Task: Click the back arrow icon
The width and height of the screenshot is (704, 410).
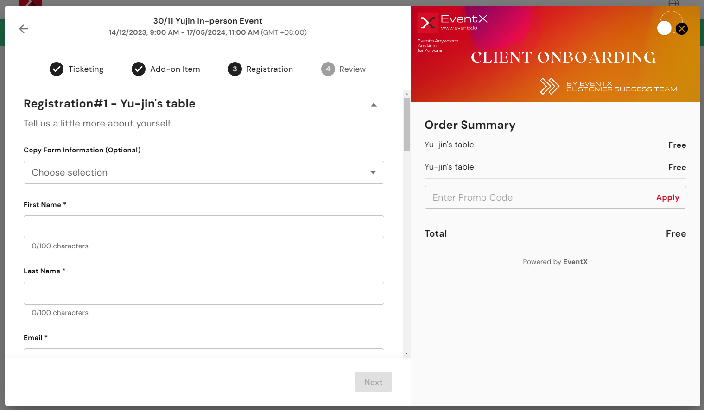Action: point(24,29)
